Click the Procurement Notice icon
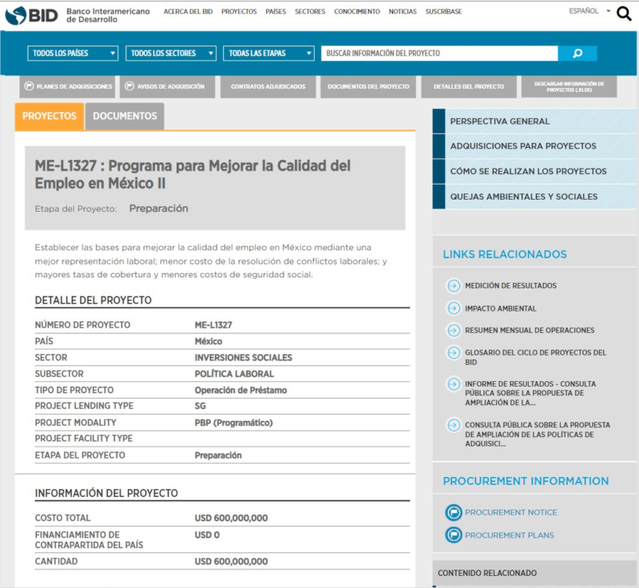 453,512
